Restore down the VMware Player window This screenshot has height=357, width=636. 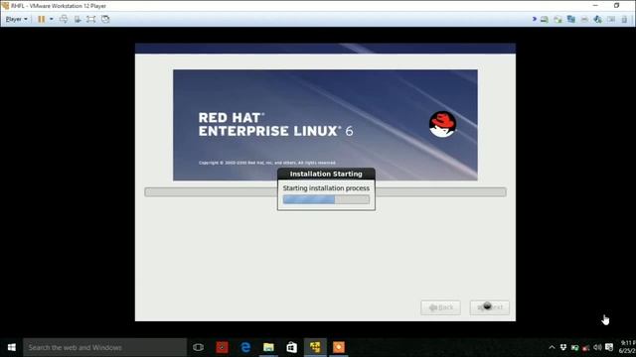(616, 6)
